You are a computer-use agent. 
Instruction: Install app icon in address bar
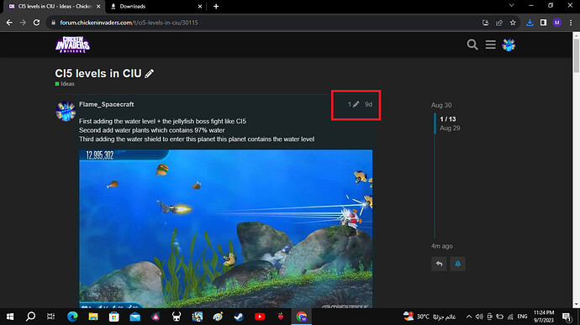tap(486, 23)
